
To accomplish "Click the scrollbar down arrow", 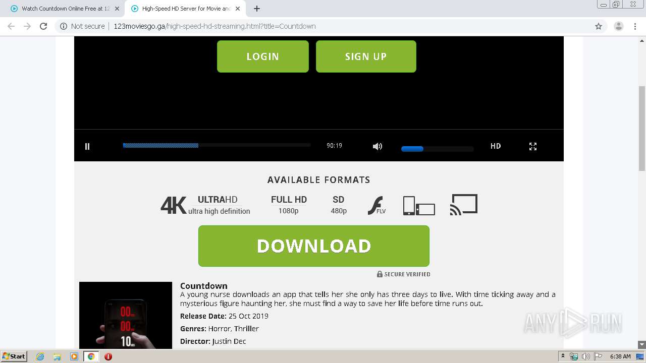I will [642, 345].
